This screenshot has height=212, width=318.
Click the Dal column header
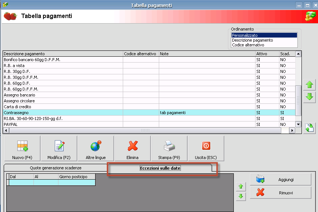pyautogui.click(x=21, y=177)
